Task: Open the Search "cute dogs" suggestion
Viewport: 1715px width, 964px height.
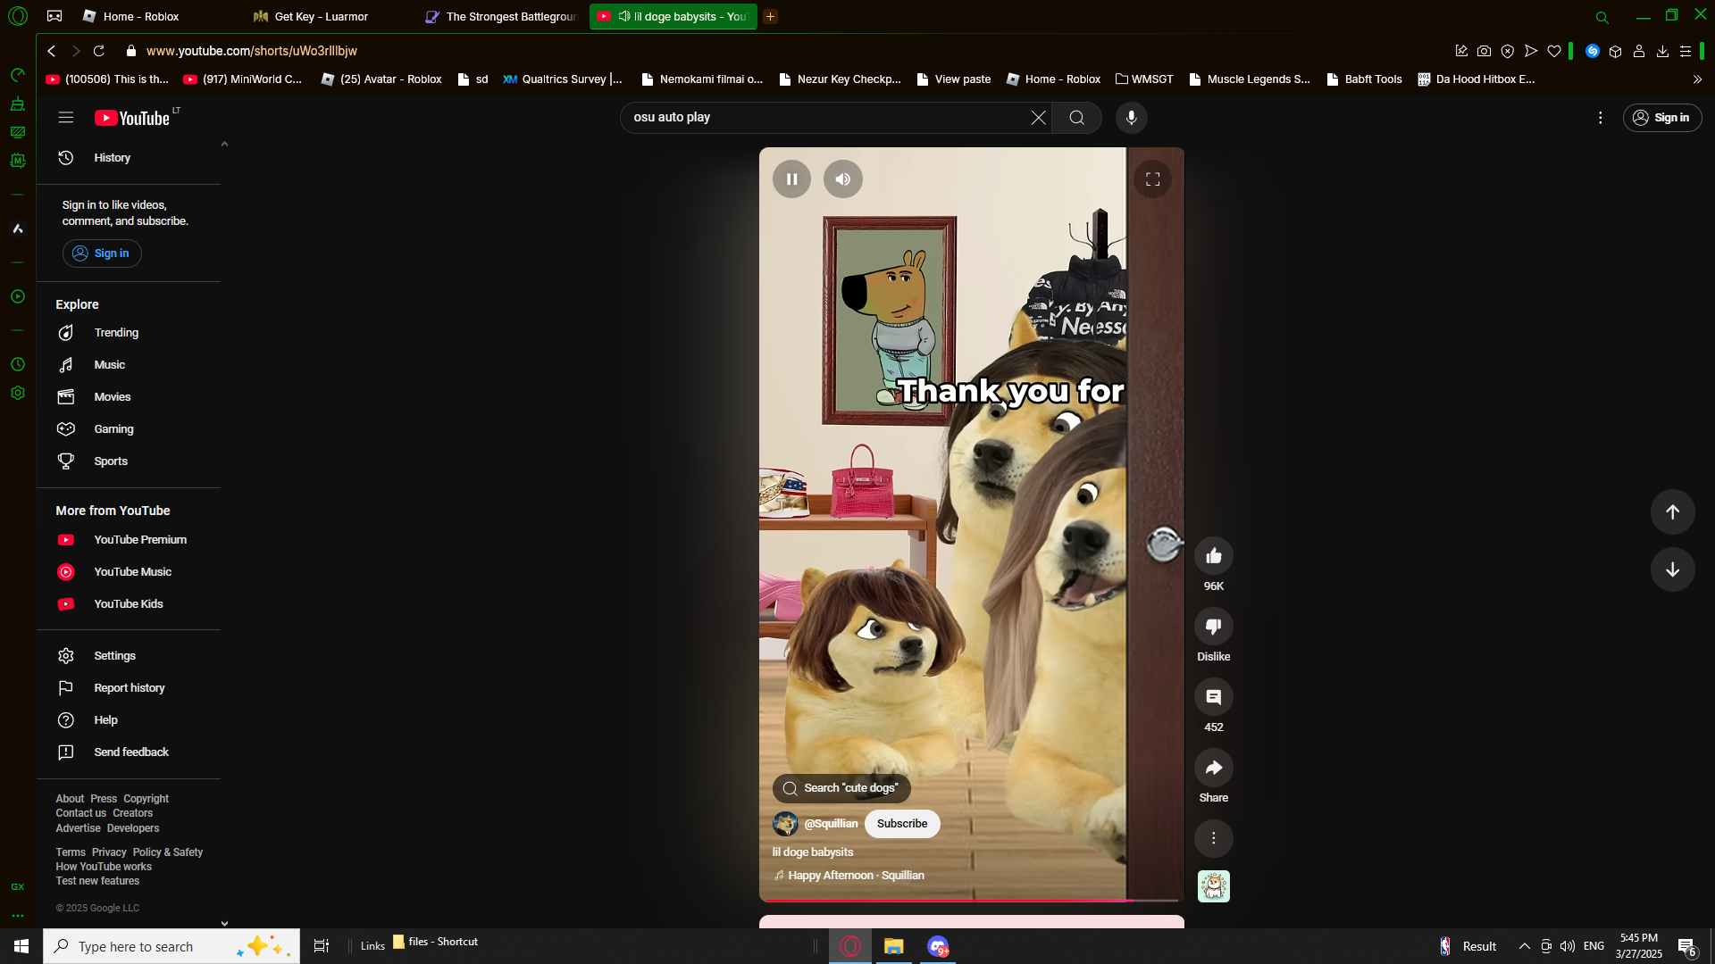Action: (841, 788)
